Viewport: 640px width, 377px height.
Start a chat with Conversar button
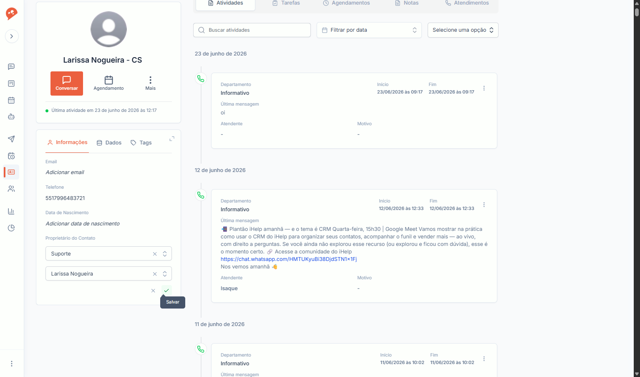(67, 83)
